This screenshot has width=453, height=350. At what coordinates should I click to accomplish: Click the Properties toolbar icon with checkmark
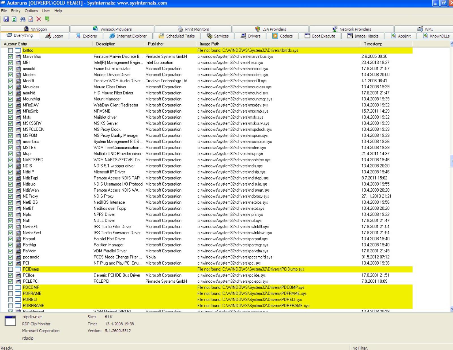pos(31,19)
